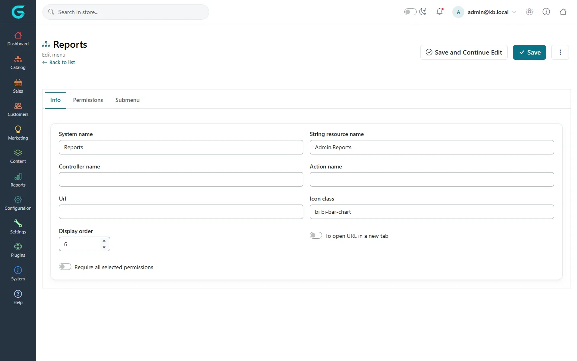This screenshot has height=361, width=577.
Task: Open the Marketing lightbulb icon
Action: (x=18, y=129)
